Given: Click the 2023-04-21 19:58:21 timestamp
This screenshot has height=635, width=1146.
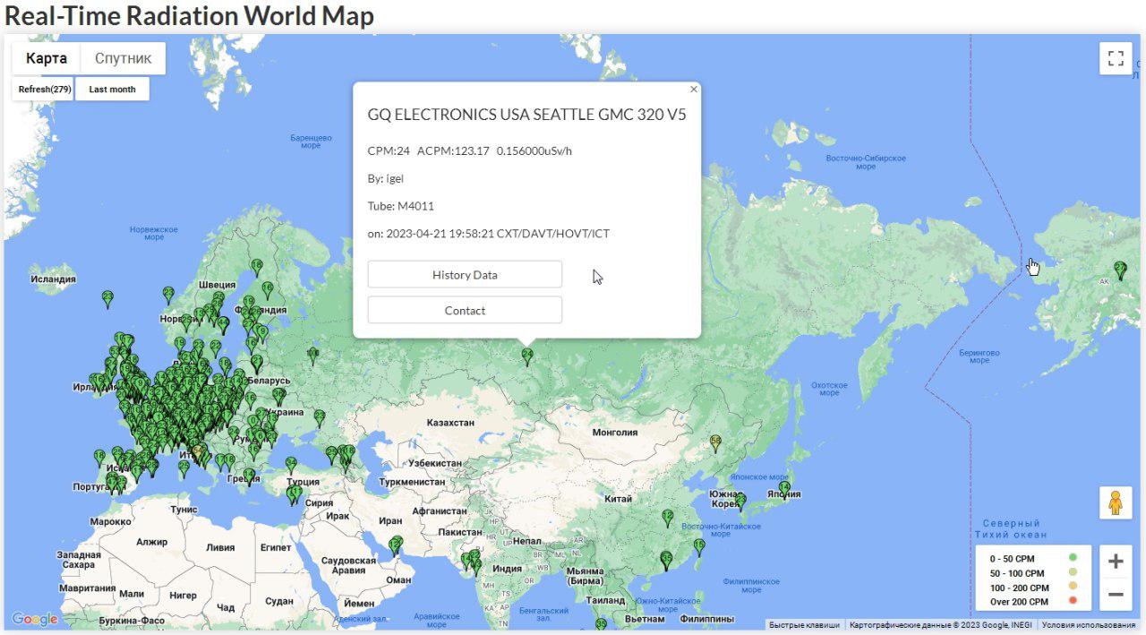Looking at the screenshot, I should 439,234.
